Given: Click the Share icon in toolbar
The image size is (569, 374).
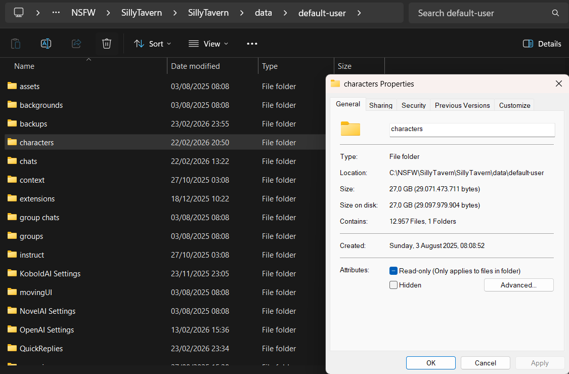Looking at the screenshot, I should (76, 44).
